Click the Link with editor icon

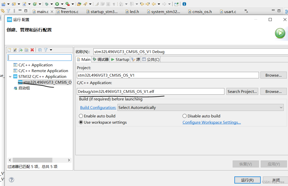pyautogui.click(x=3, y=11)
